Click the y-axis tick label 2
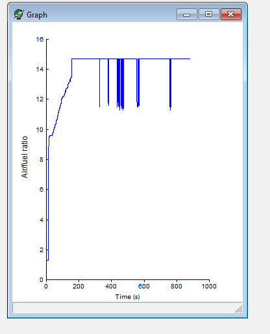Viewport: 270px width, 334px height. click(x=42, y=250)
